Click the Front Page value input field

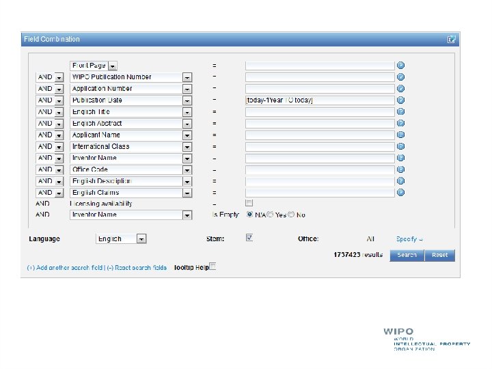[320, 66]
